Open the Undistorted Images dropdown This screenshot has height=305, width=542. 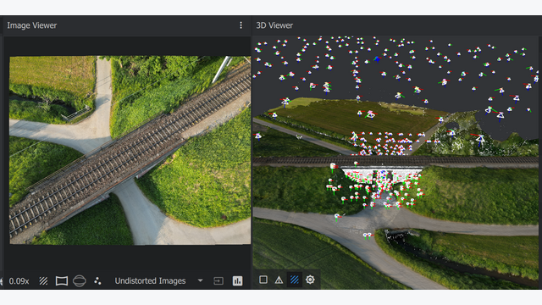coord(159,280)
